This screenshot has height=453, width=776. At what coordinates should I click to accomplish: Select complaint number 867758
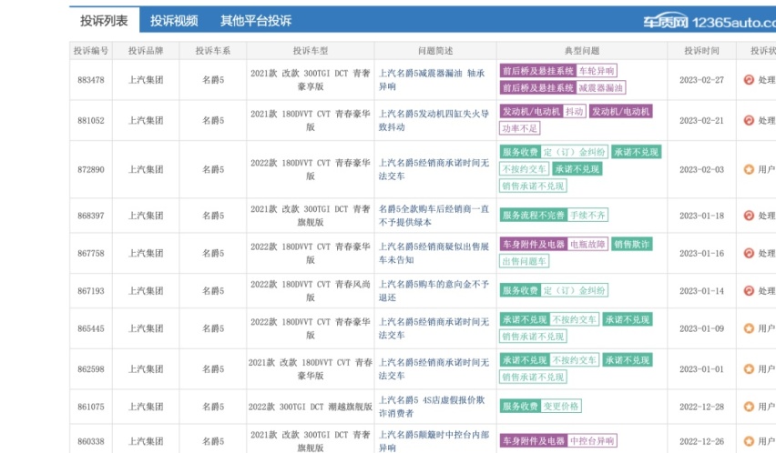click(91, 254)
